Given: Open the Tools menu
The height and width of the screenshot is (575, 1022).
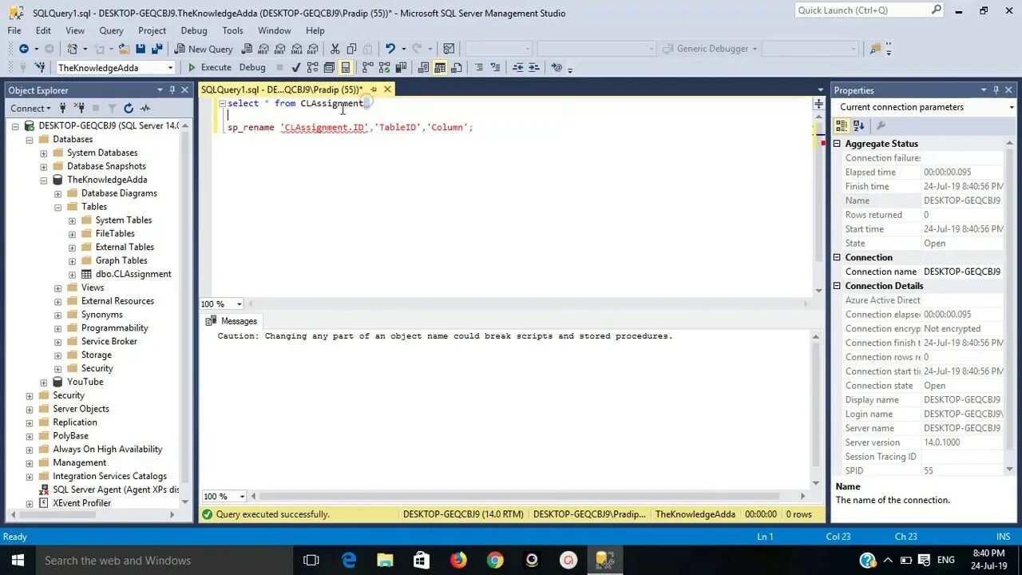Looking at the screenshot, I should tap(232, 30).
